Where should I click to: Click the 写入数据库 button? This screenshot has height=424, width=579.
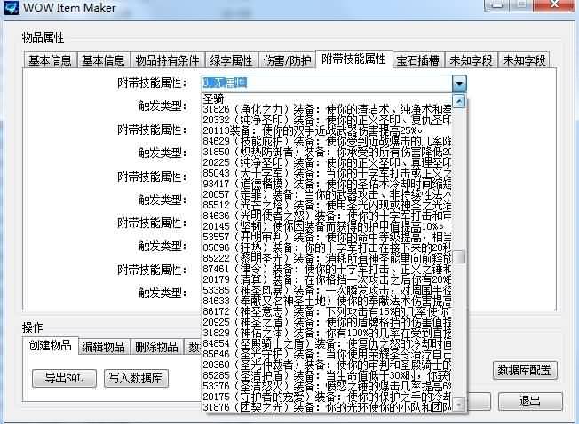(x=136, y=378)
